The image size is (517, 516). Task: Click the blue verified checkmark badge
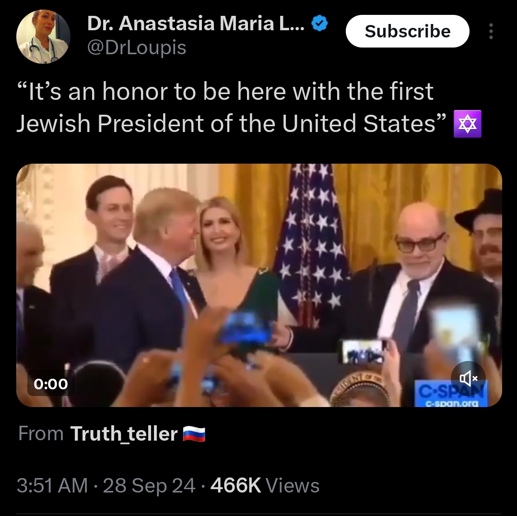[319, 24]
